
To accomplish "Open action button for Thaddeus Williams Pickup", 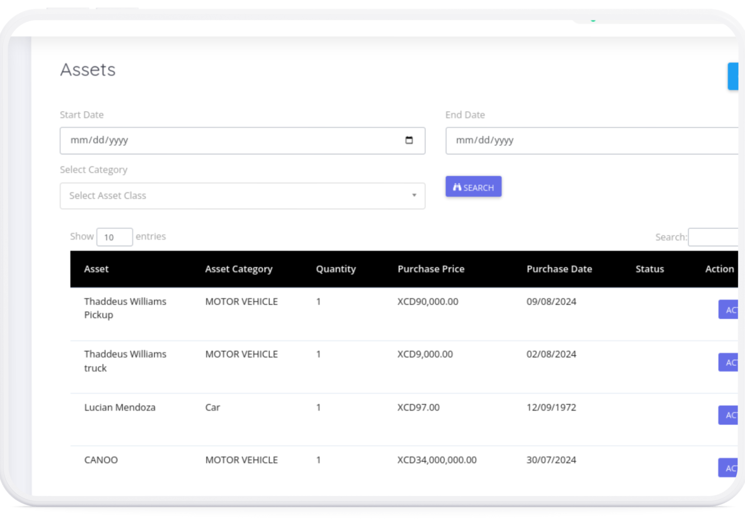I will point(729,310).
